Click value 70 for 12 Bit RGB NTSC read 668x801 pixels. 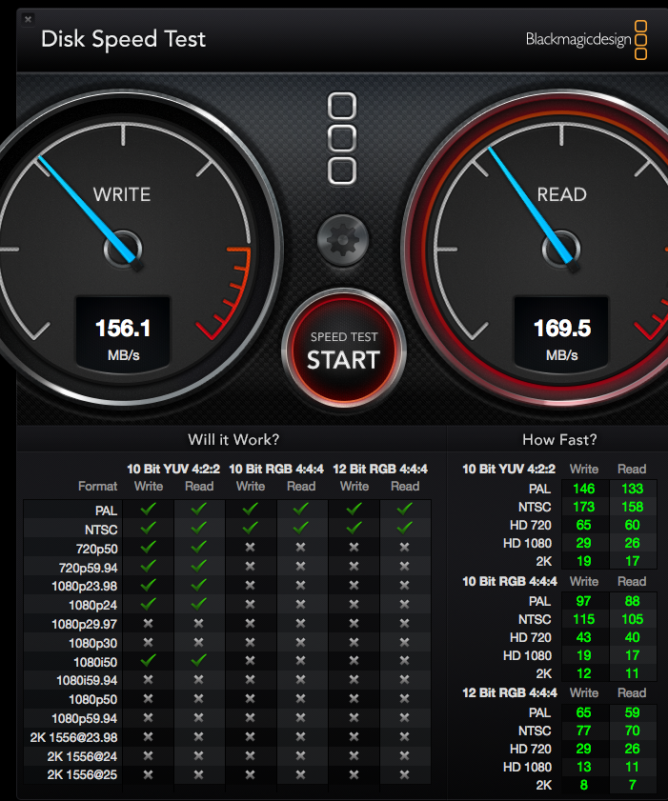pos(632,731)
